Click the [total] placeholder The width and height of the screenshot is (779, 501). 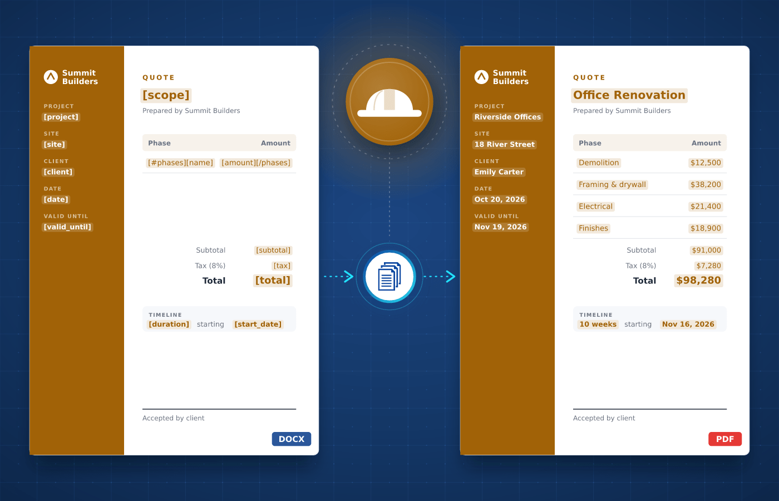coord(273,281)
